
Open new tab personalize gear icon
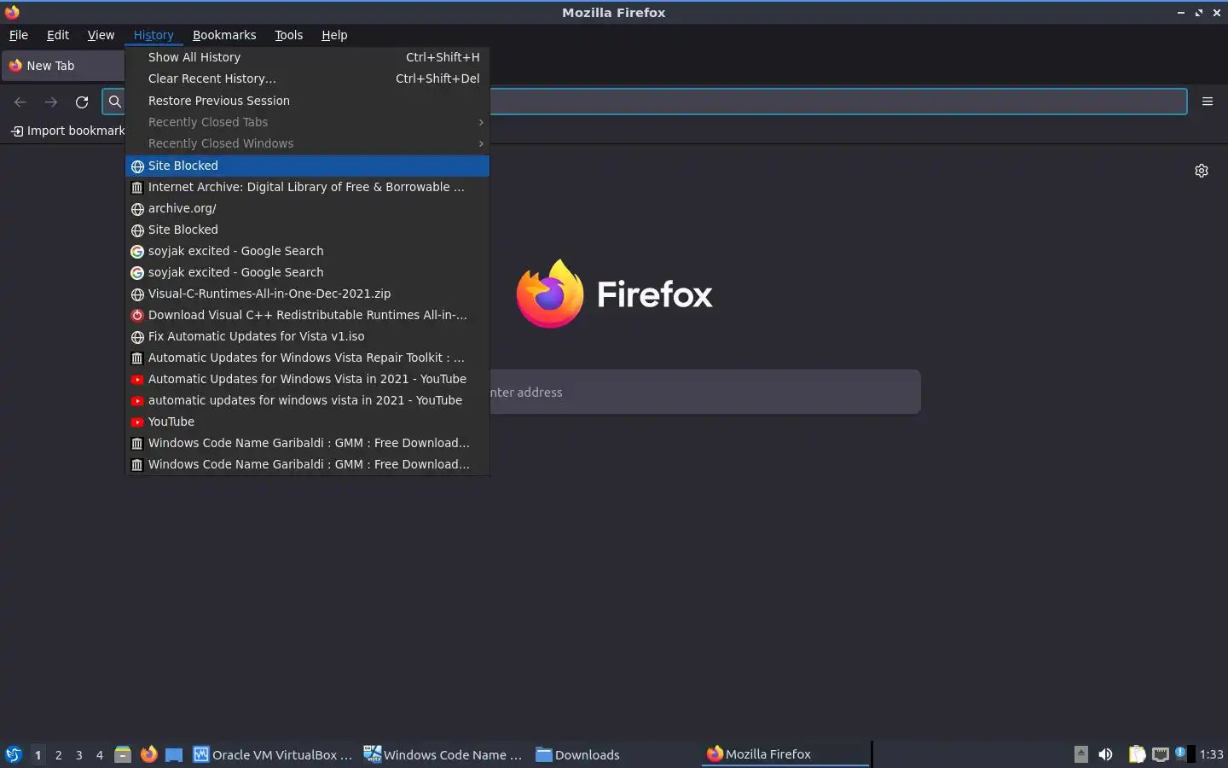click(1202, 171)
